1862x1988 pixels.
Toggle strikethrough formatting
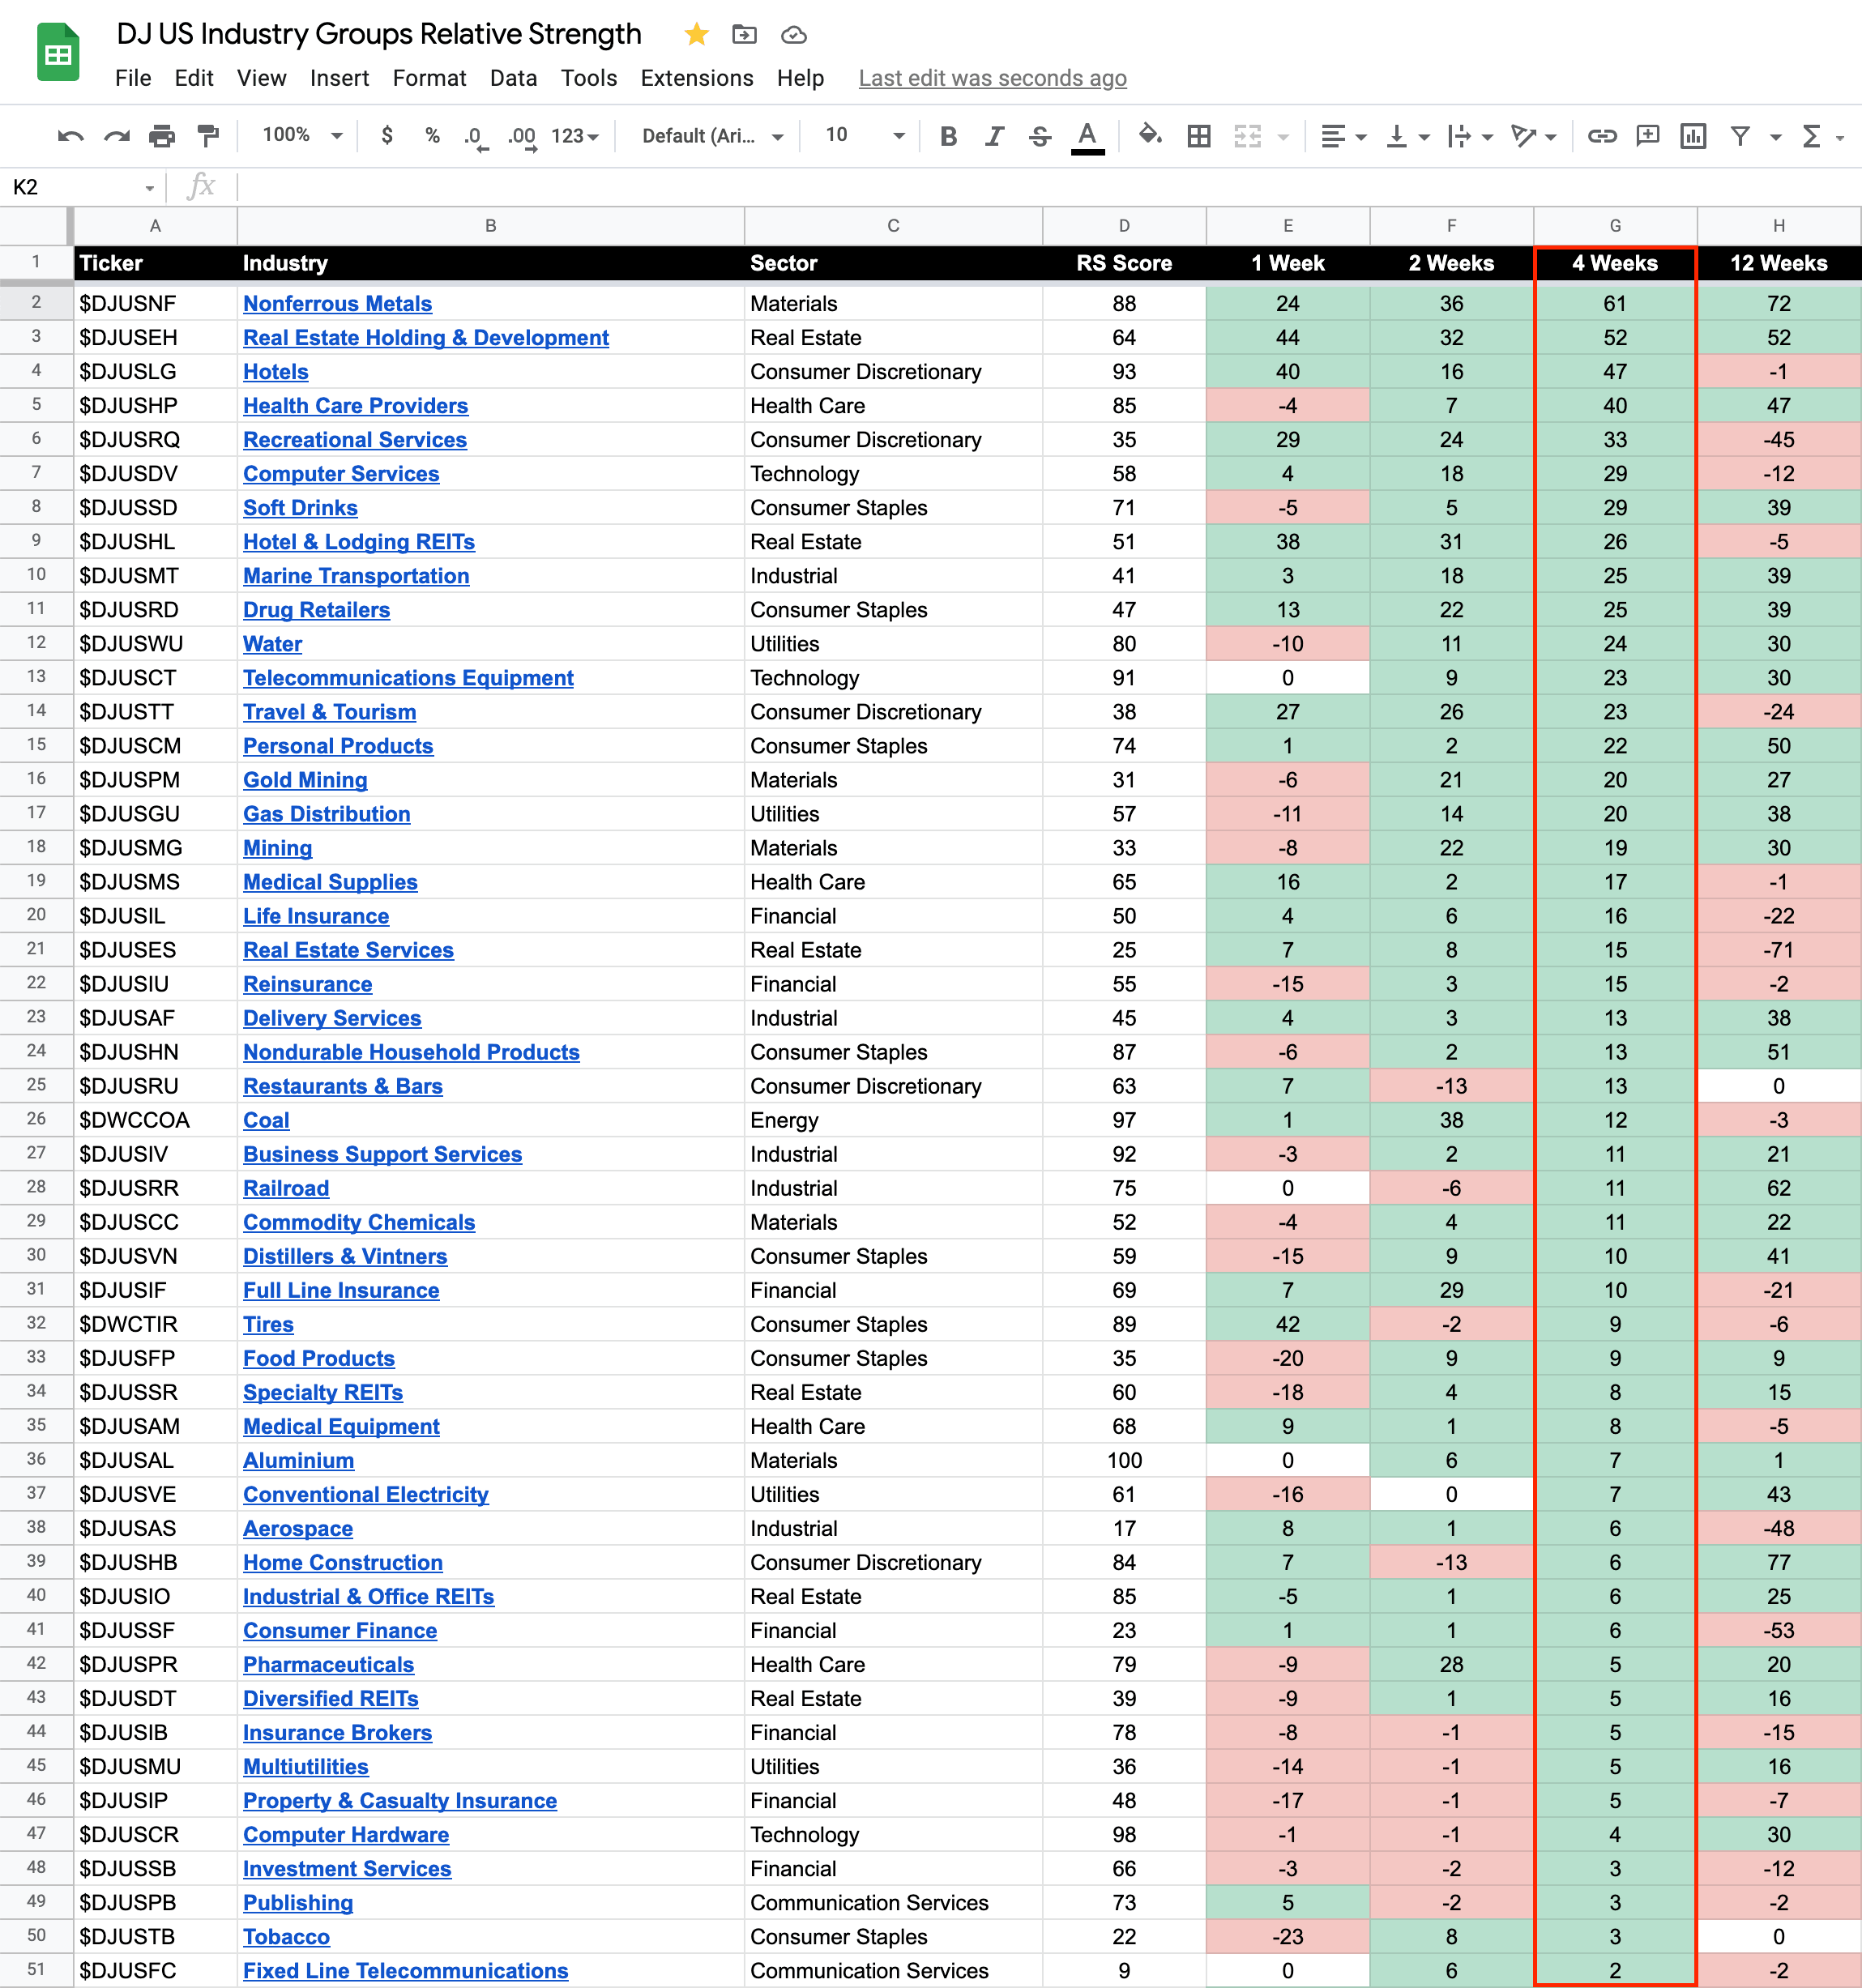1040,136
